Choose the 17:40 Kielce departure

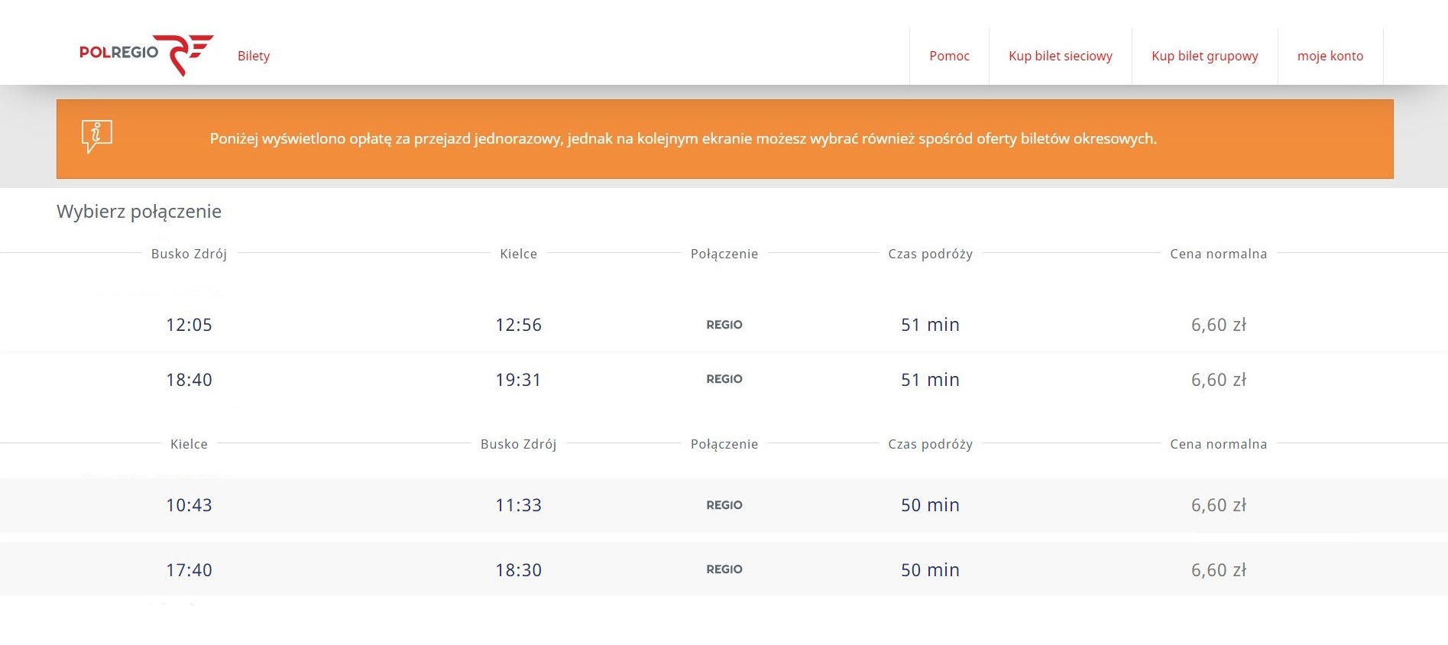[x=189, y=570]
